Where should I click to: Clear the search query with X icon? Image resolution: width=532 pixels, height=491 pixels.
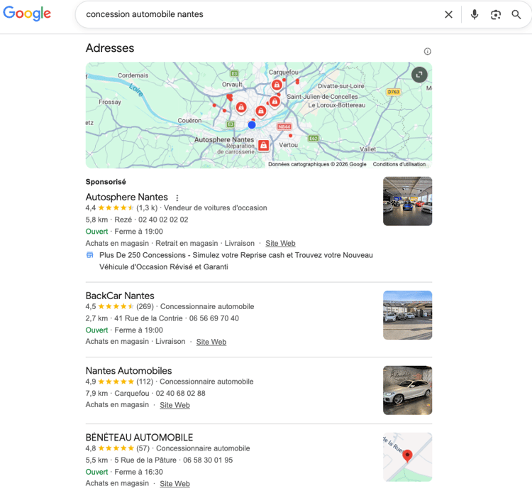448,14
